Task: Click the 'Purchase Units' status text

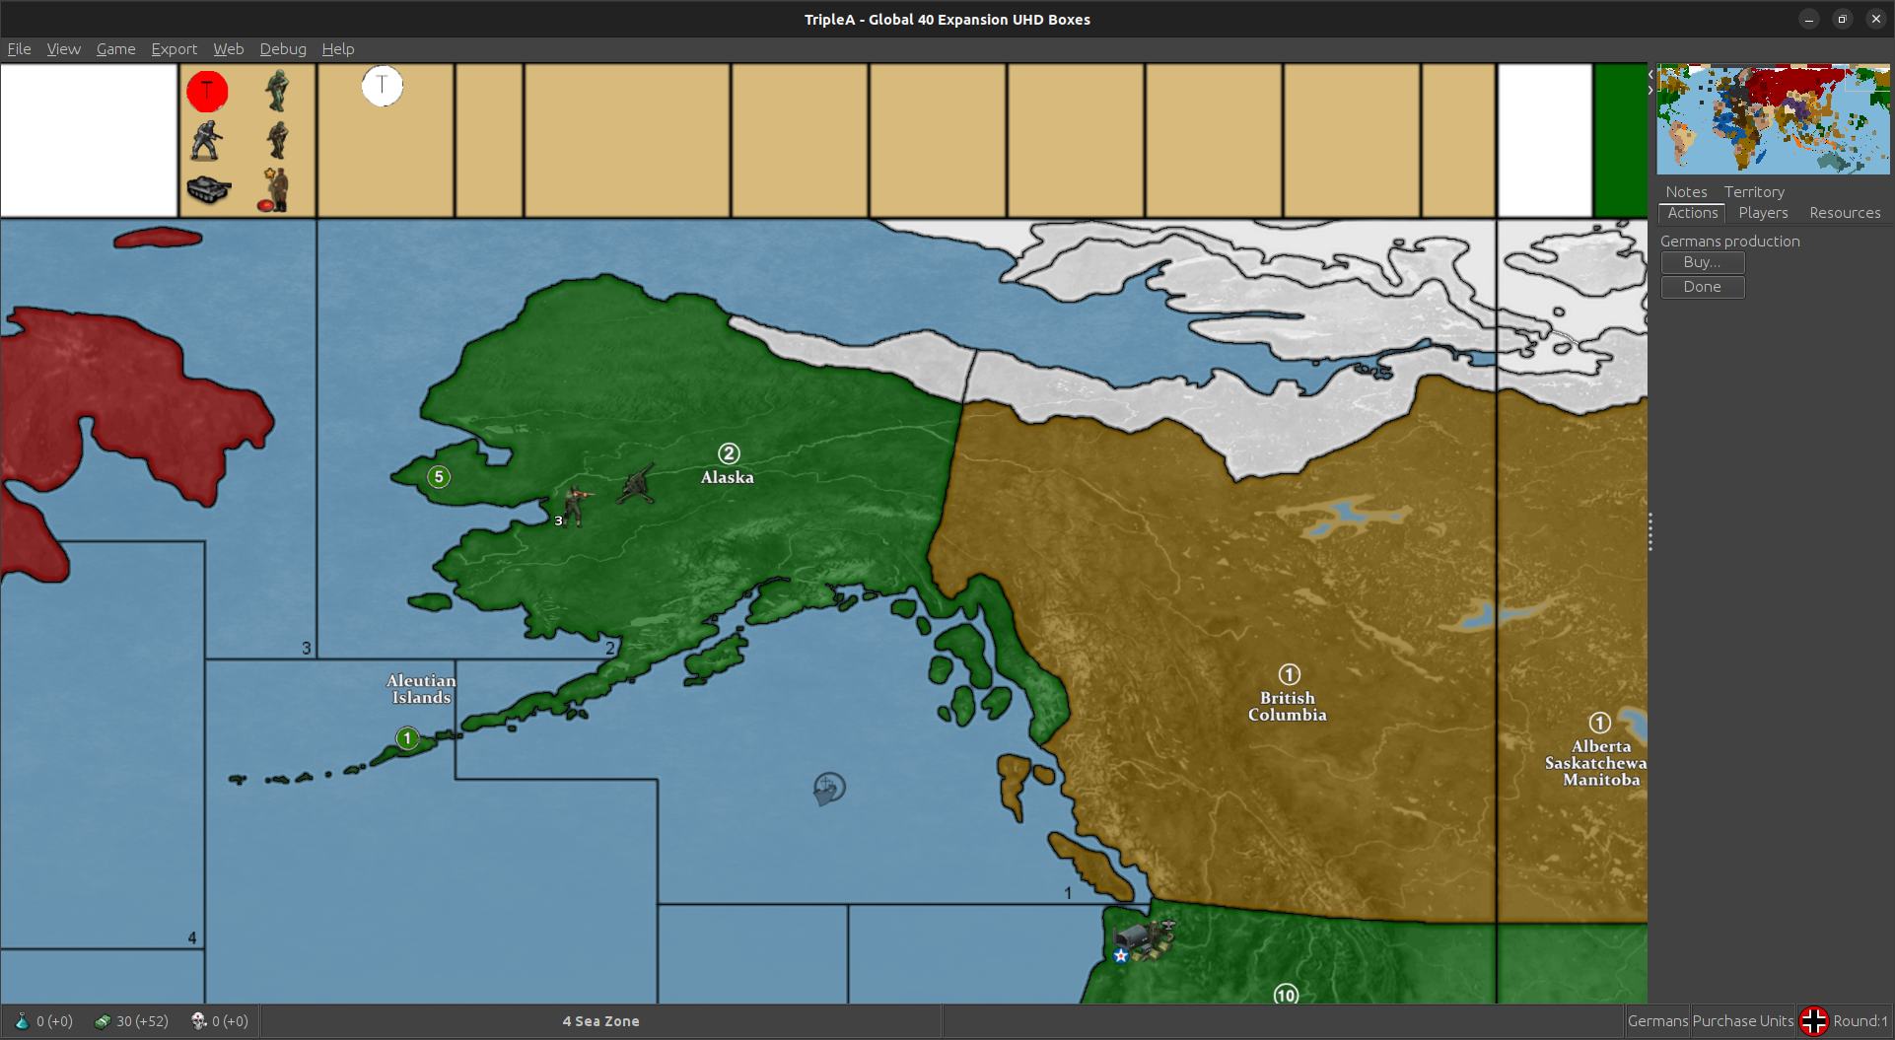Action: (1743, 1021)
